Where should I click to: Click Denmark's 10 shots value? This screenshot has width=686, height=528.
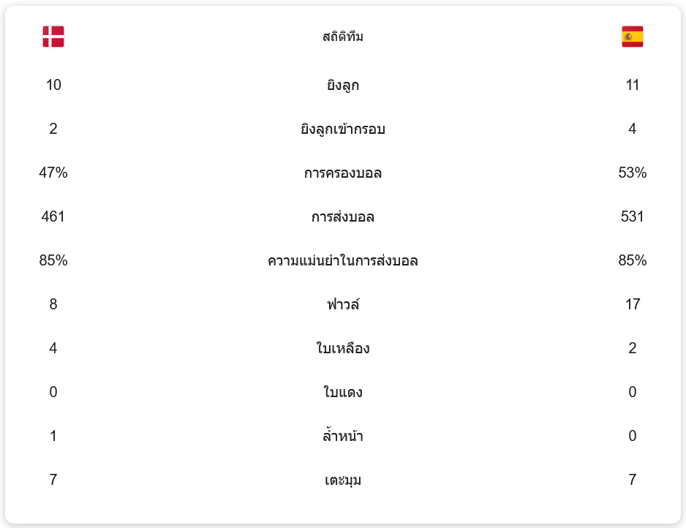click(53, 86)
